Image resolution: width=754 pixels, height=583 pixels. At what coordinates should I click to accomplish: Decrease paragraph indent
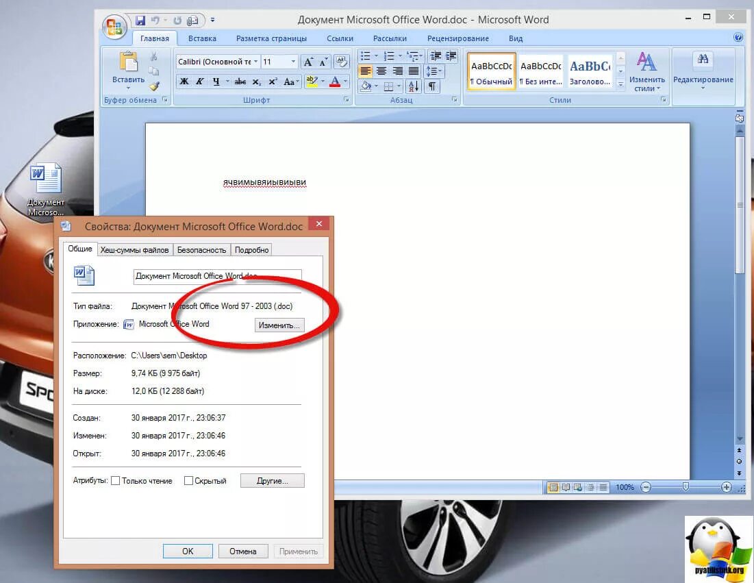(436, 56)
